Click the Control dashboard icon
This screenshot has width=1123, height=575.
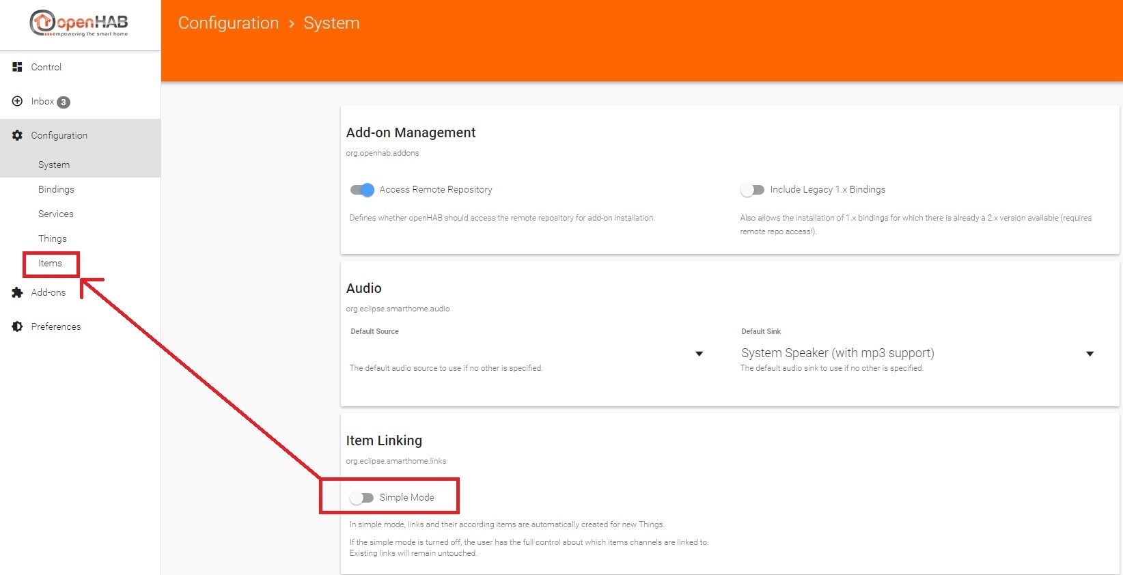click(x=17, y=67)
